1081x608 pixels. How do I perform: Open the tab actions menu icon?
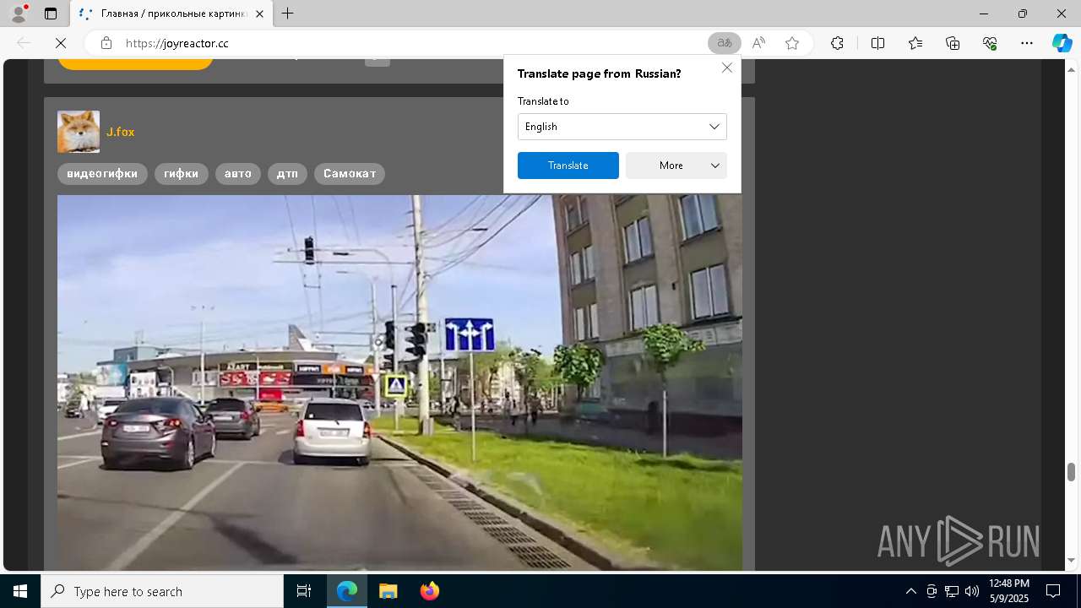coord(51,14)
